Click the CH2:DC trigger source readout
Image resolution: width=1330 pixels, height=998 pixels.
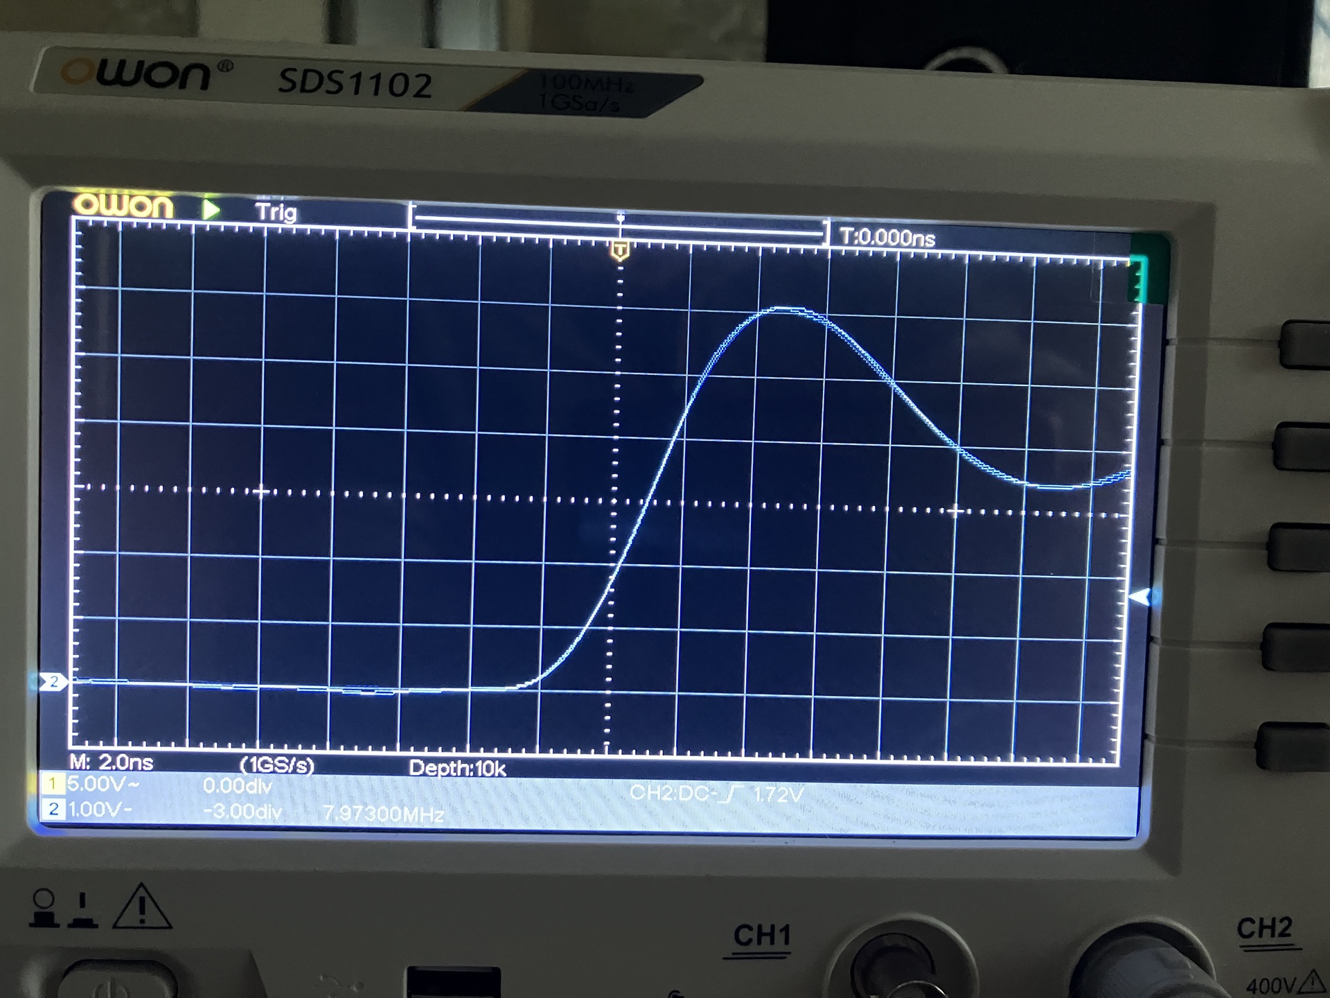pyautogui.click(x=671, y=793)
